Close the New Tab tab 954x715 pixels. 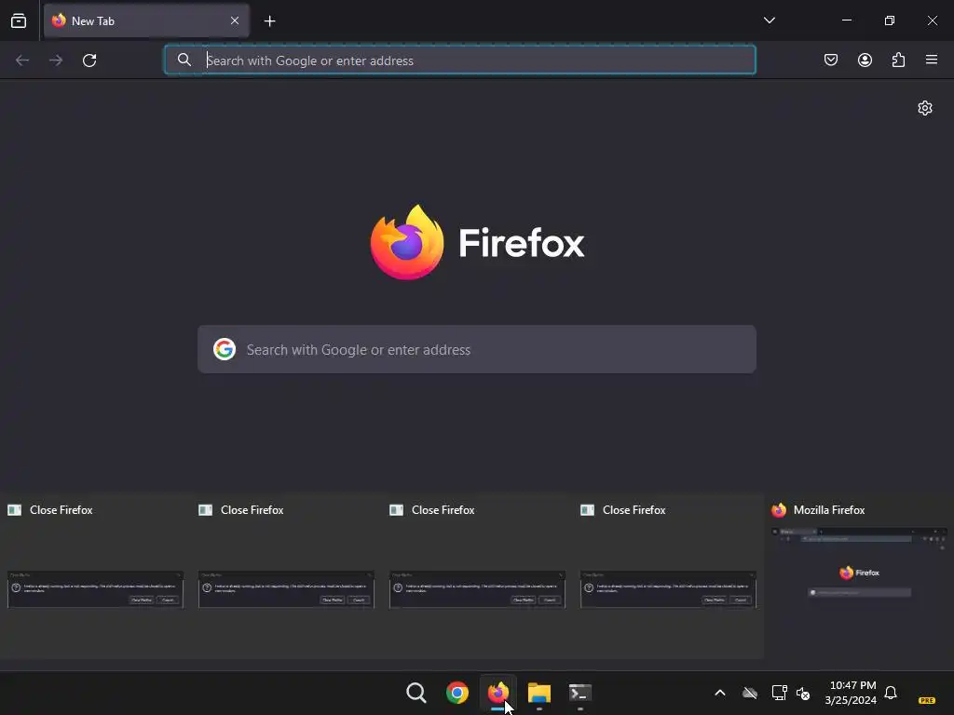235,20
